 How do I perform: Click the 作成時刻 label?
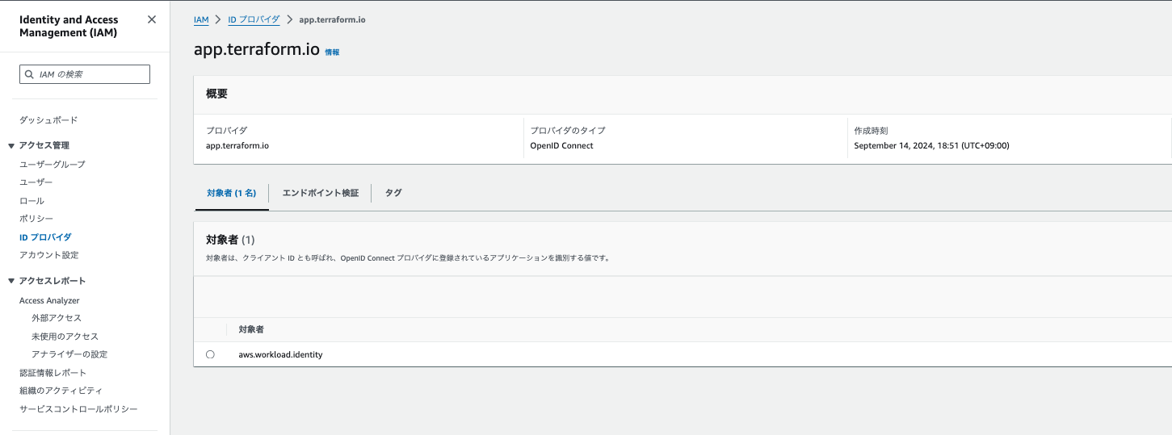[x=872, y=130]
